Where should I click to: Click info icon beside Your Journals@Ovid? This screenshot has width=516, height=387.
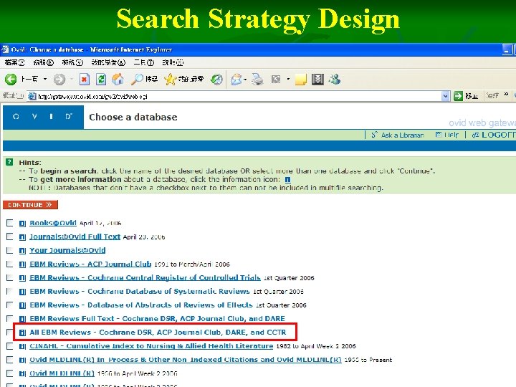coord(22,251)
